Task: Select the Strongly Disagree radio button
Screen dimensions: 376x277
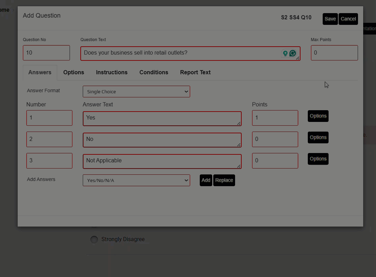Action: [x=94, y=239]
